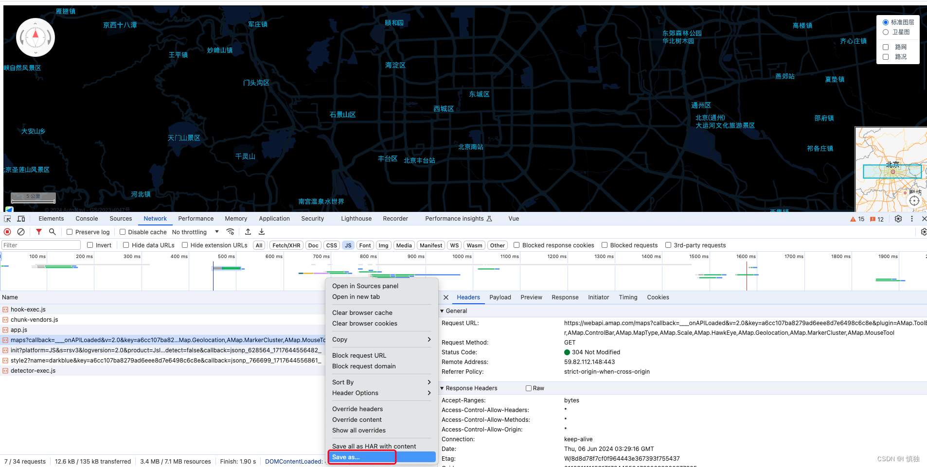The width and height of the screenshot is (927, 467).
Task: Click the Performance insights flask icon
Action: (x=489, y=219)
